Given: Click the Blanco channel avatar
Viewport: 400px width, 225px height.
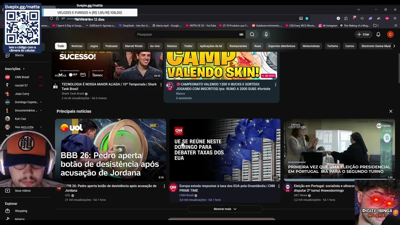Looking at the screenshot, I should click(170, 86).
